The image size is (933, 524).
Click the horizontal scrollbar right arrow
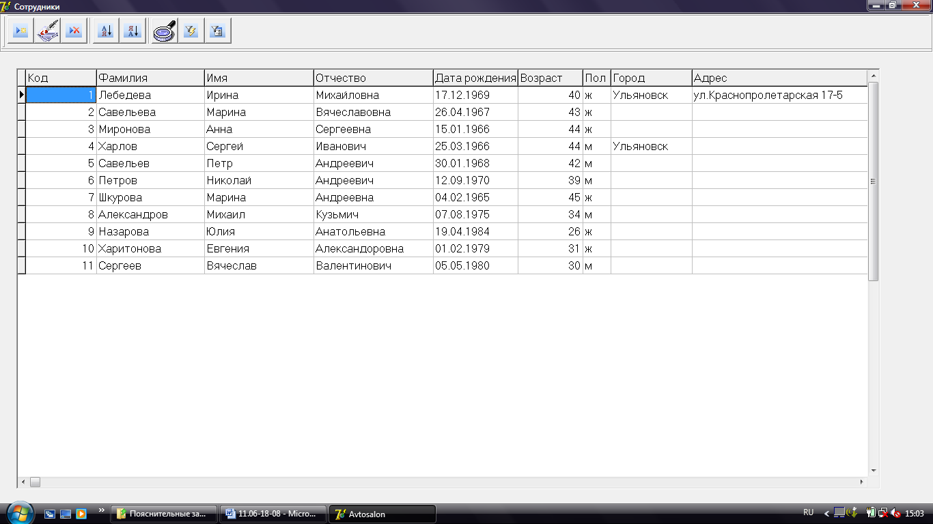(x=862, y=482)
